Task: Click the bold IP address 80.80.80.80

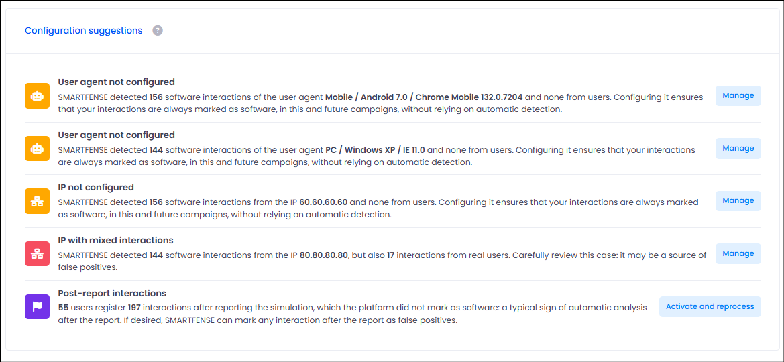Action: [323, 255]
